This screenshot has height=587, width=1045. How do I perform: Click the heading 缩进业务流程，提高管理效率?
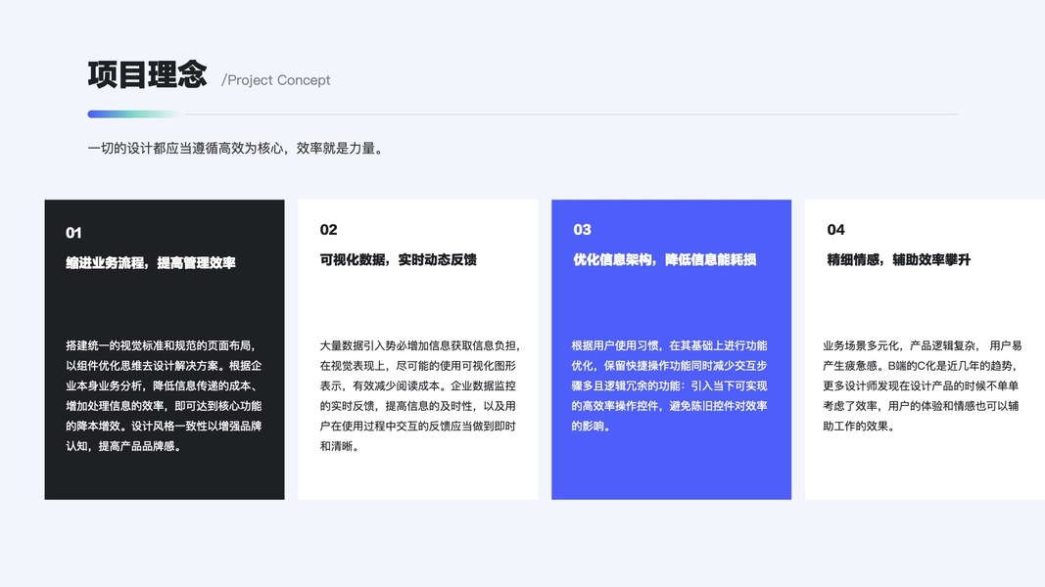click(151, 263)
